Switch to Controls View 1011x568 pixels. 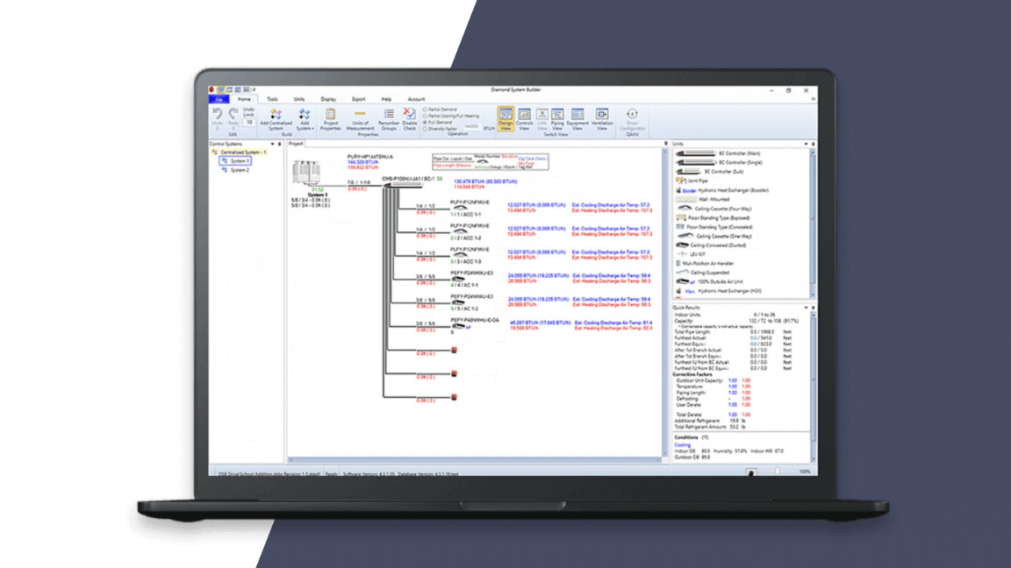[524, 120]
